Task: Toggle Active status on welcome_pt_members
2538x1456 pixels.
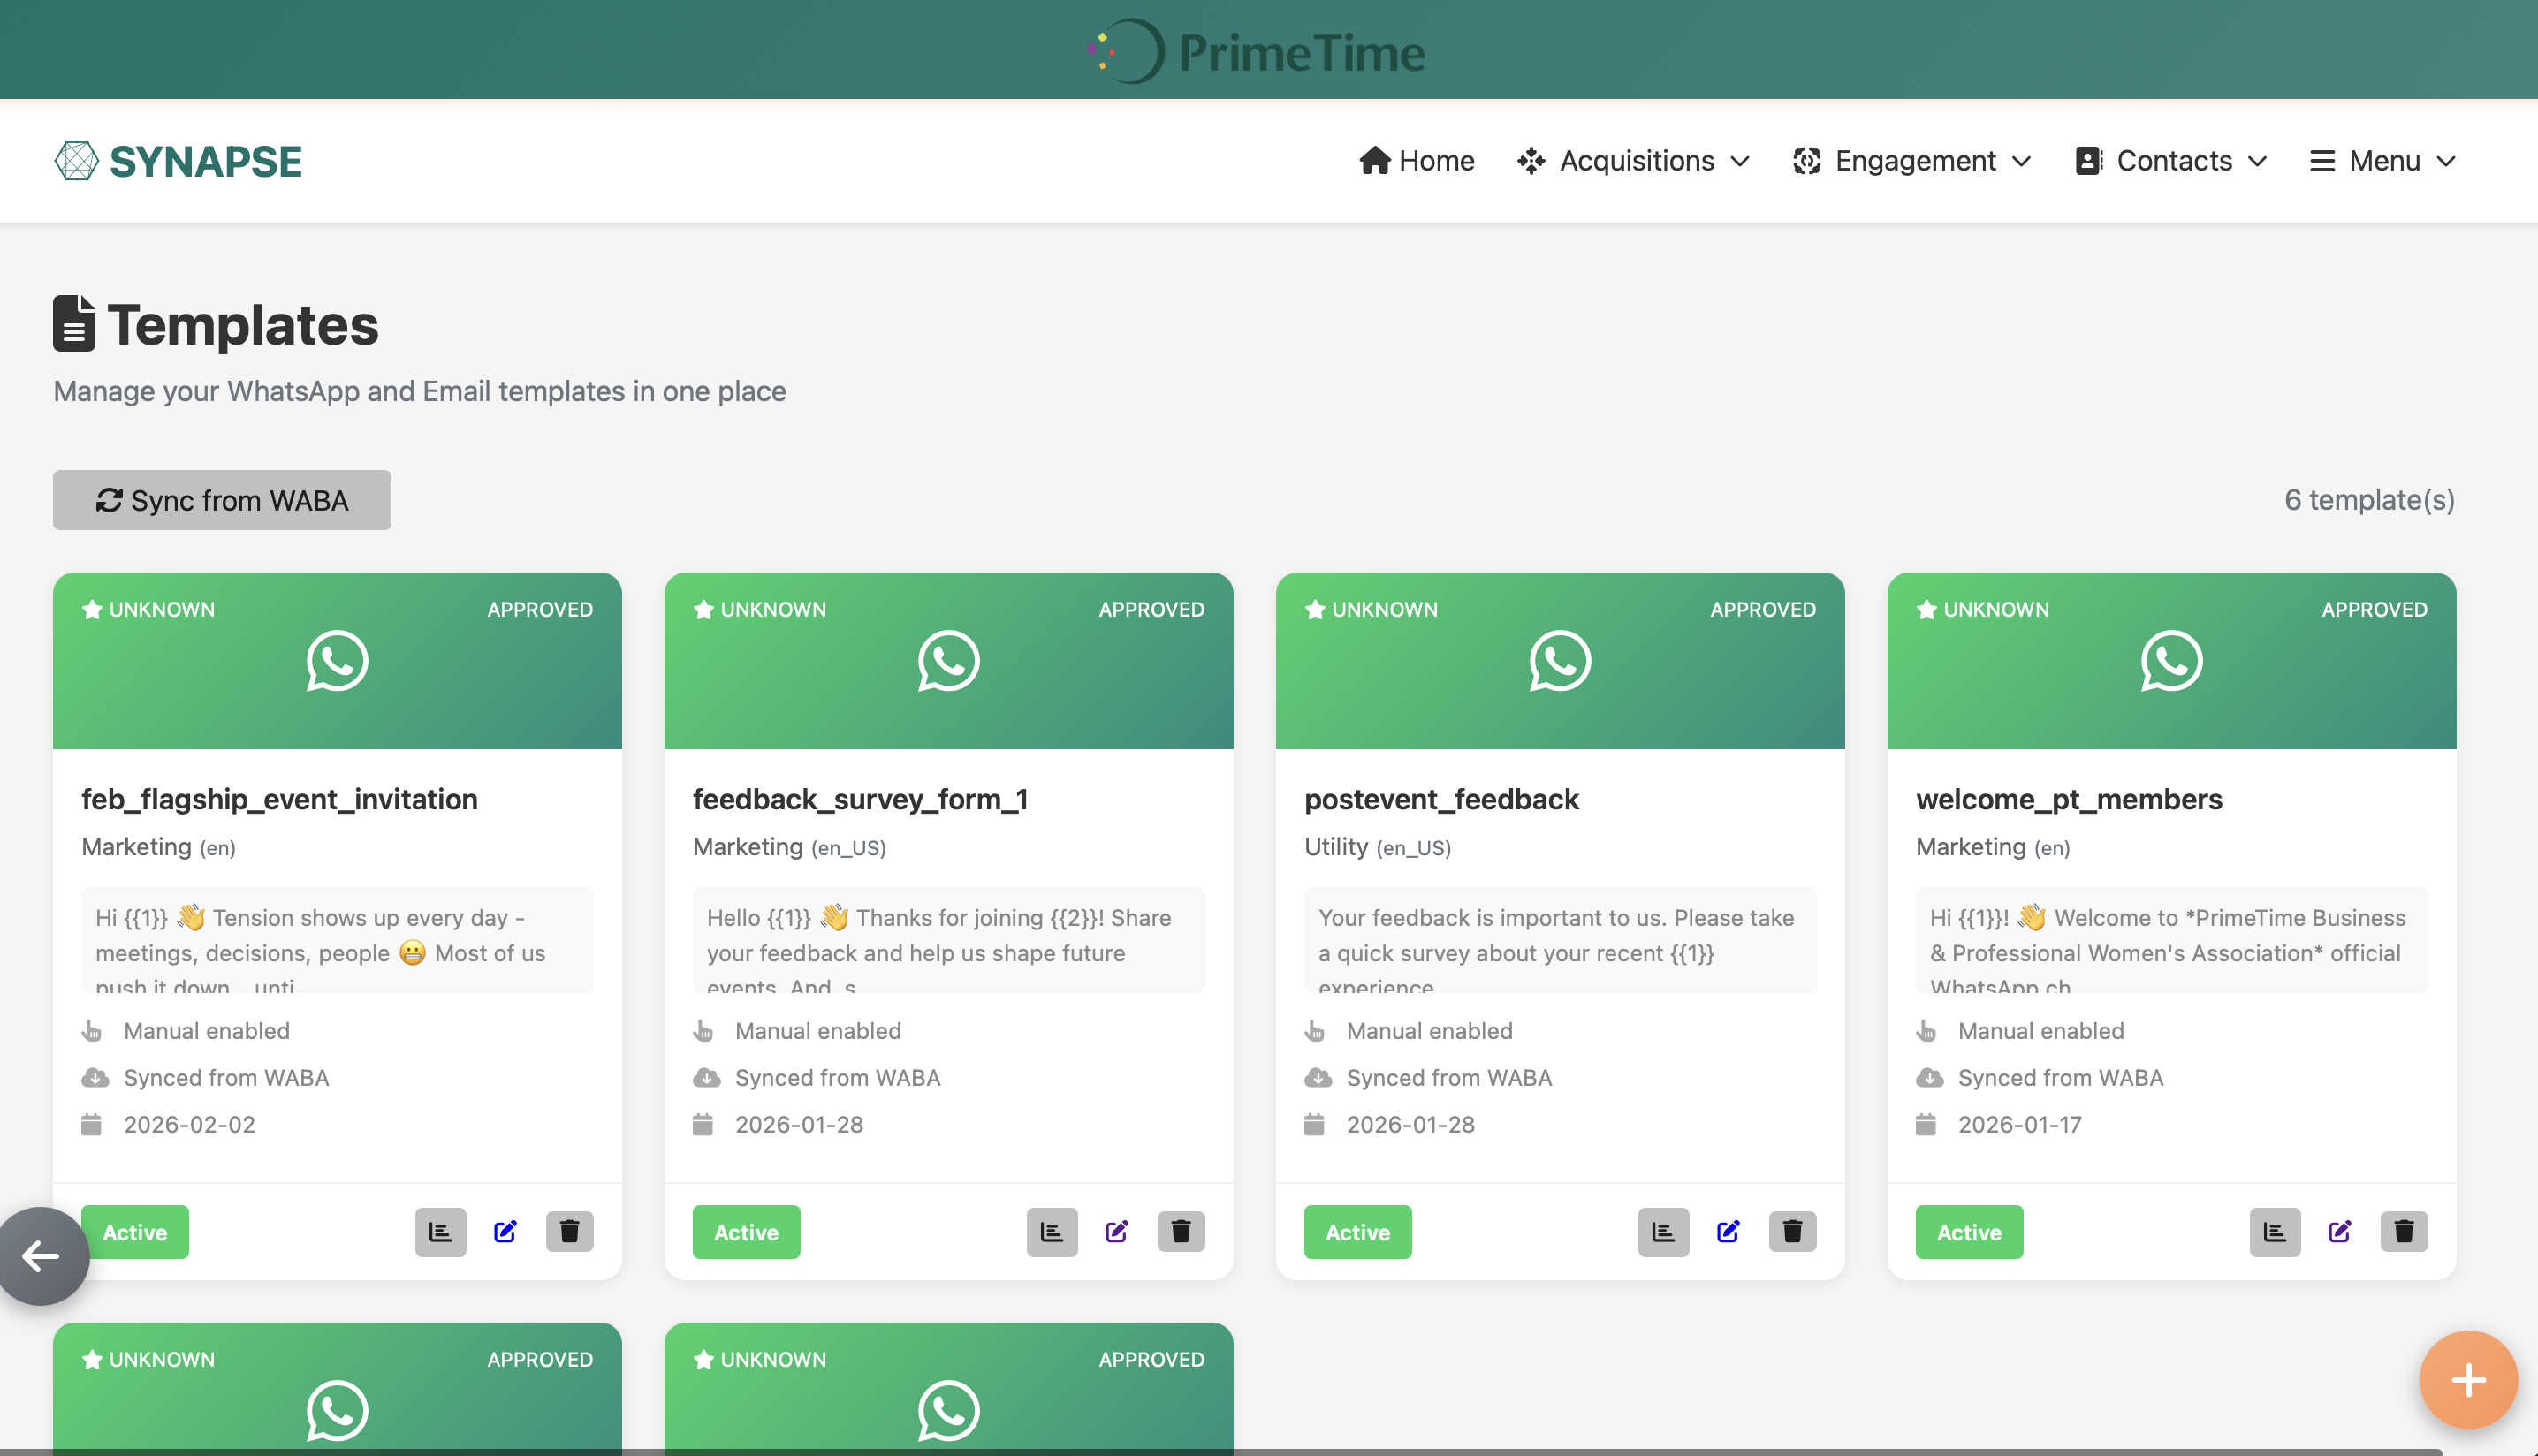Action: [1969, 1232]
